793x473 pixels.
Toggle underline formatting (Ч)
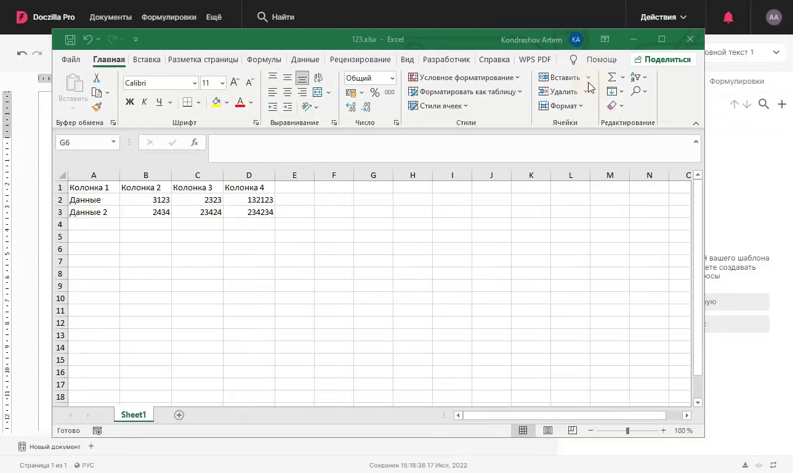click(x=159, y=102)
